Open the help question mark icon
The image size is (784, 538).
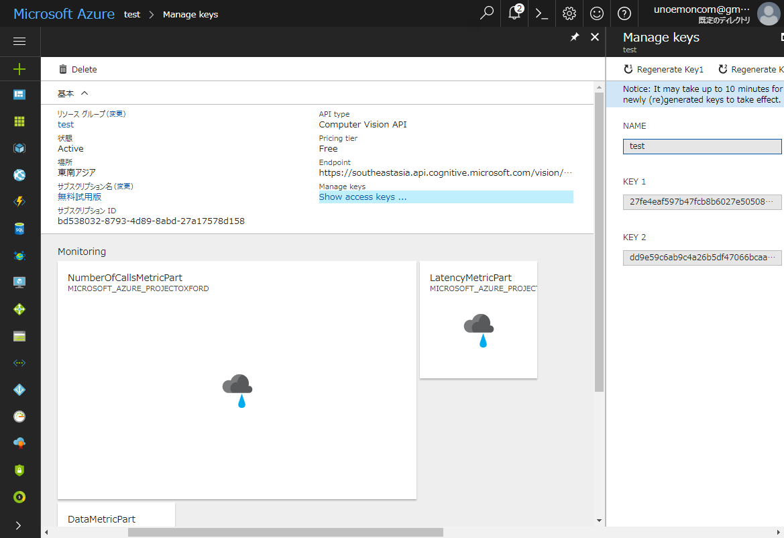[624, 13]
